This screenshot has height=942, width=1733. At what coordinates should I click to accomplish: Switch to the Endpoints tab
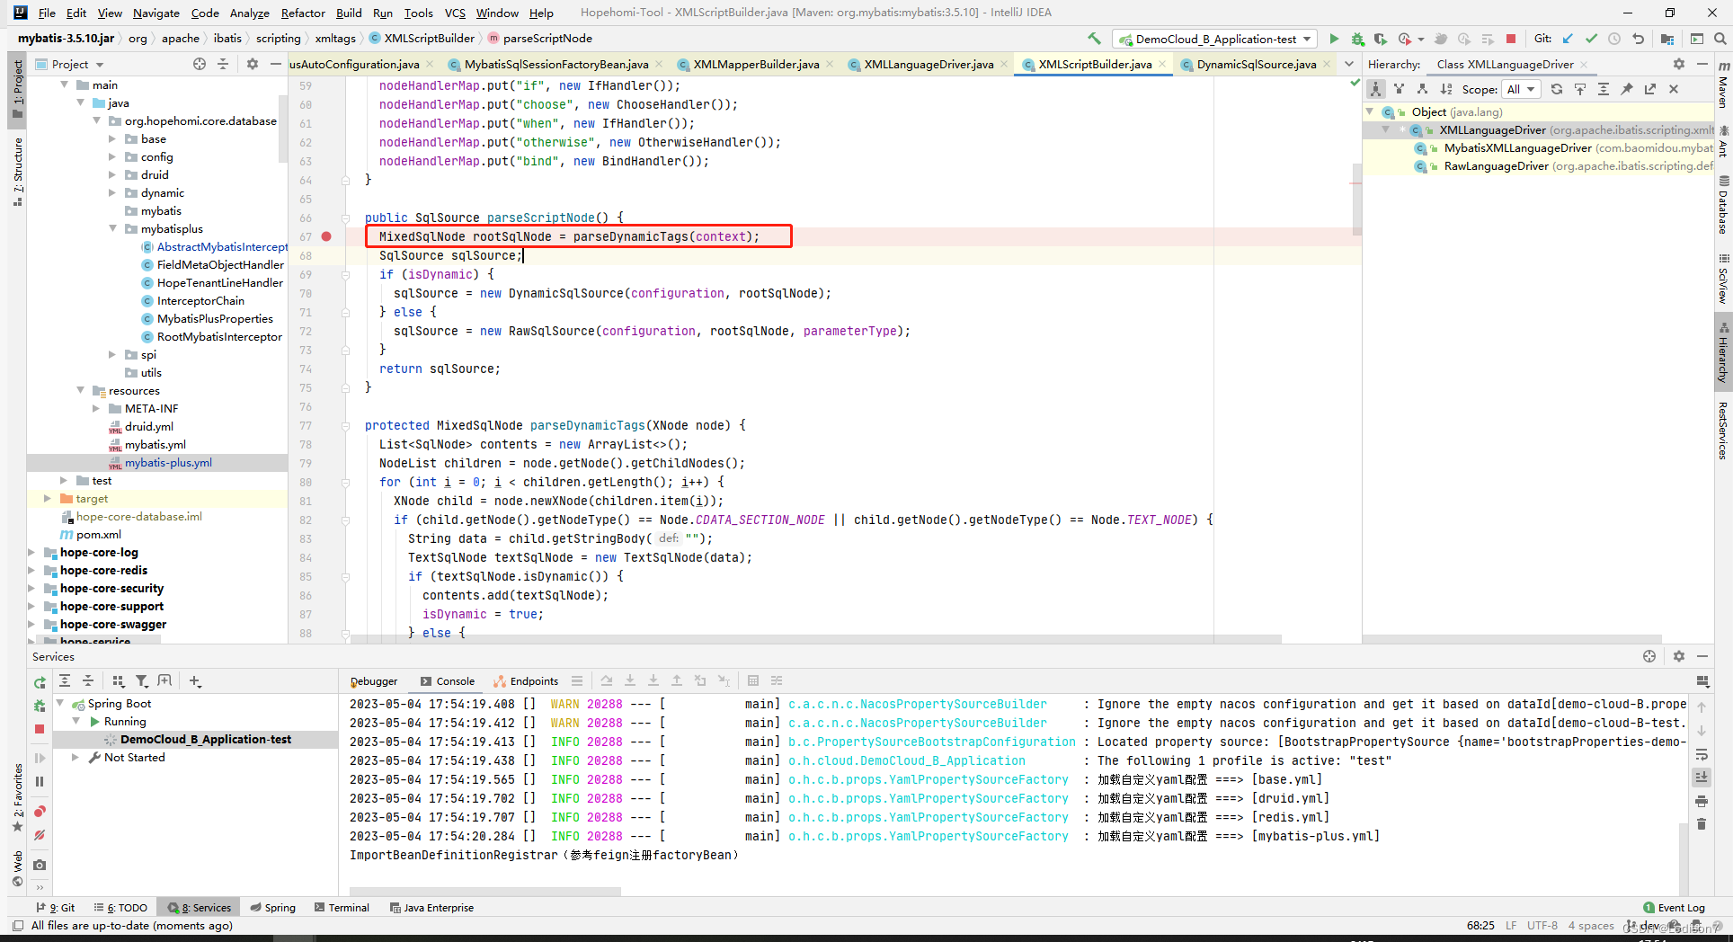pos(526,681)
